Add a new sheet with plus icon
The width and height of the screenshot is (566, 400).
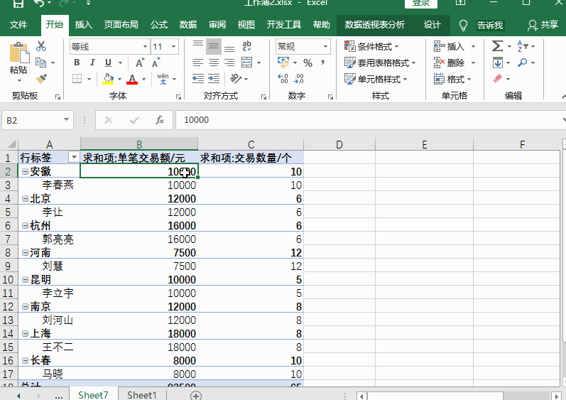197,395
